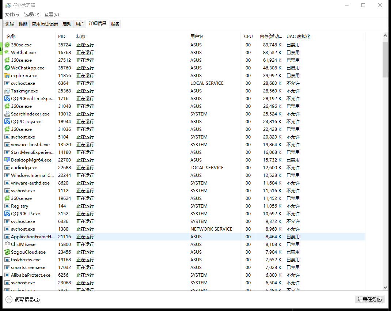Select the WindowsInternal.C... process name
Screen dimensions: 391x311
click(x=32, y=175)
